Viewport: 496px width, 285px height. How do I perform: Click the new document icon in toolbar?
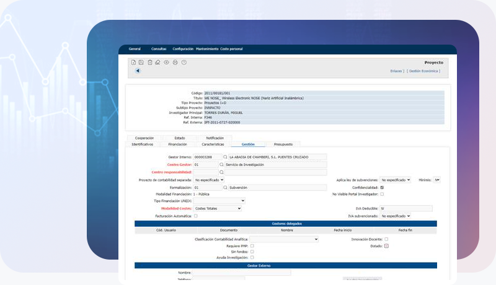tap(133, 63)
